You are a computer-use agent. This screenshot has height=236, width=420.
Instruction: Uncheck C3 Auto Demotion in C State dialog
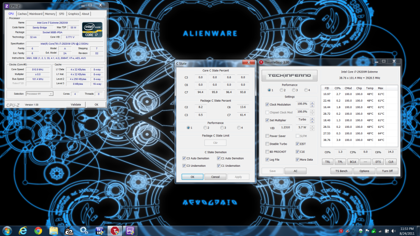(184, 158)
